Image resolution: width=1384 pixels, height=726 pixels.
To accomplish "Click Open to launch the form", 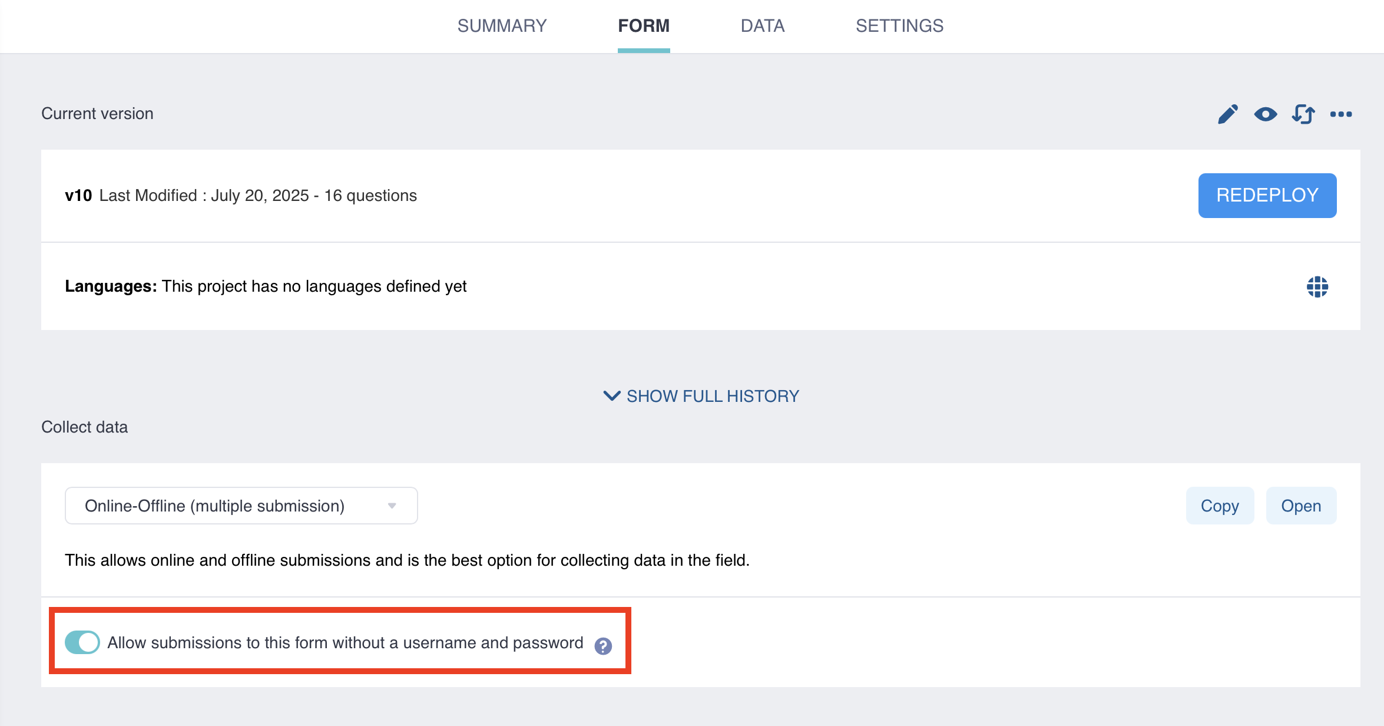I will pyautogui.click(x=1301, y=506).
